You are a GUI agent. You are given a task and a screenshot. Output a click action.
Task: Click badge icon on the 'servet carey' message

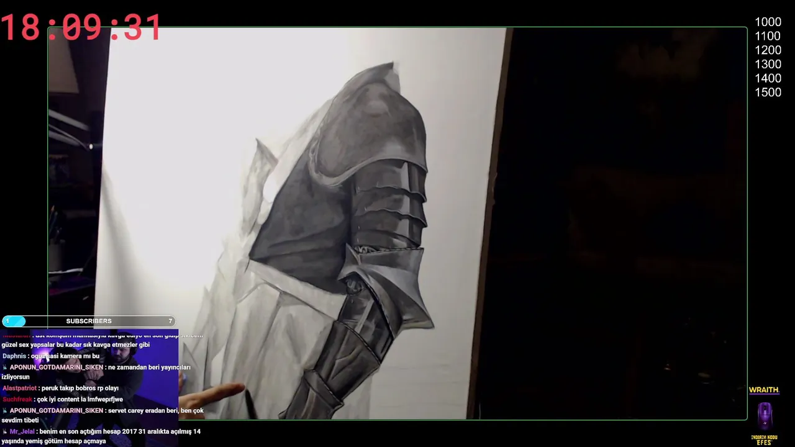(x=5, y=411)
